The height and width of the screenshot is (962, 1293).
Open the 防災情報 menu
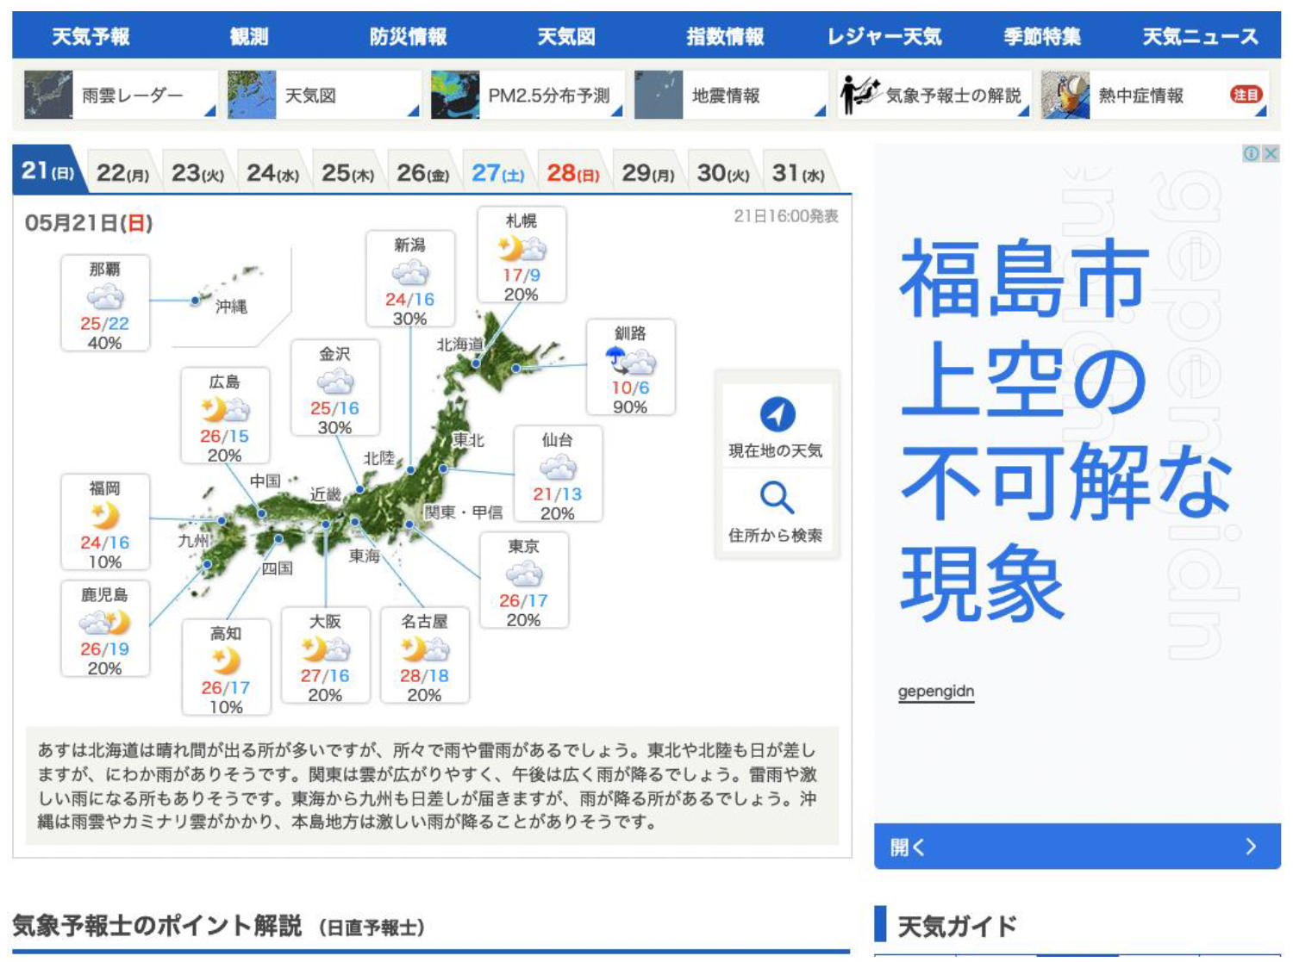tap(408, 36)
